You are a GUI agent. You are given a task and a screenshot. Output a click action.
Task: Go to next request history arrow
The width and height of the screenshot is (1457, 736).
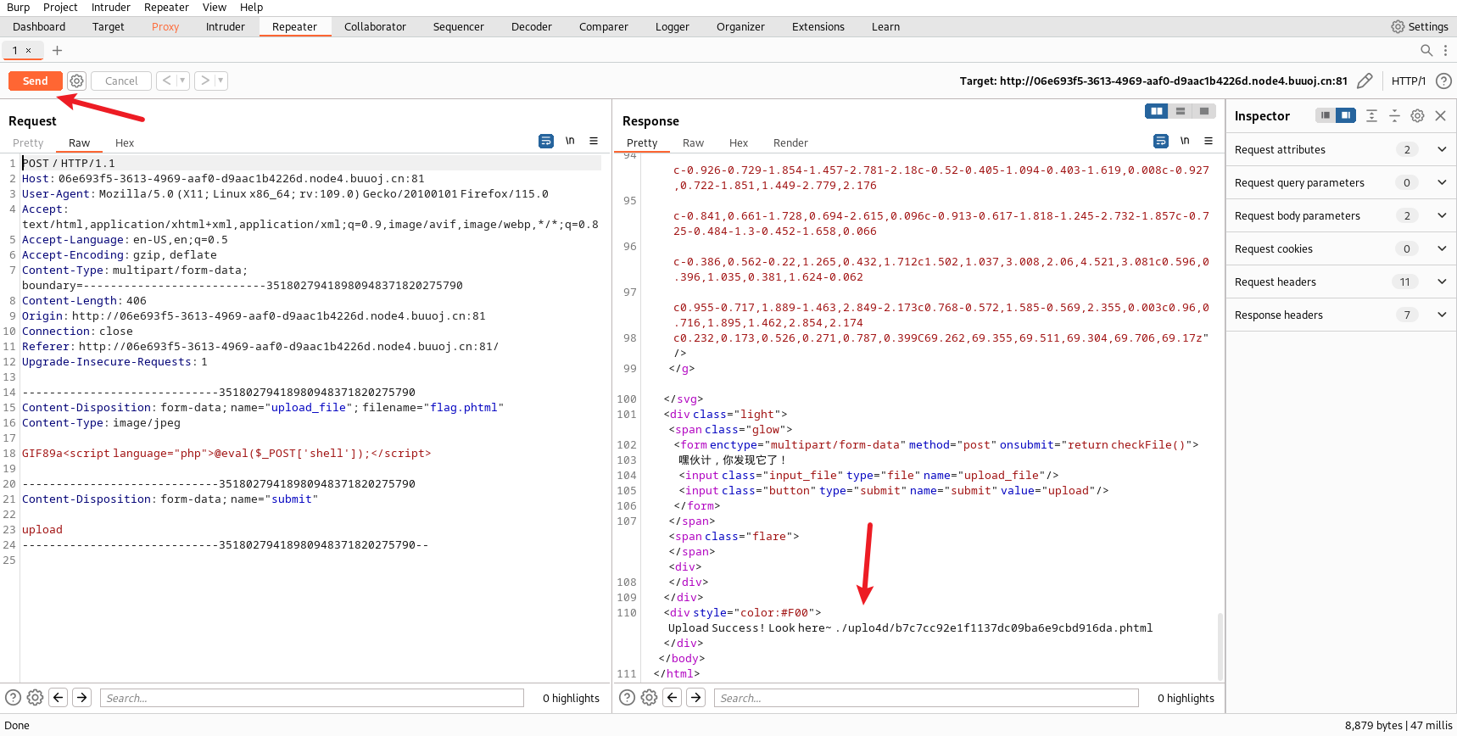tap(204, 81)
